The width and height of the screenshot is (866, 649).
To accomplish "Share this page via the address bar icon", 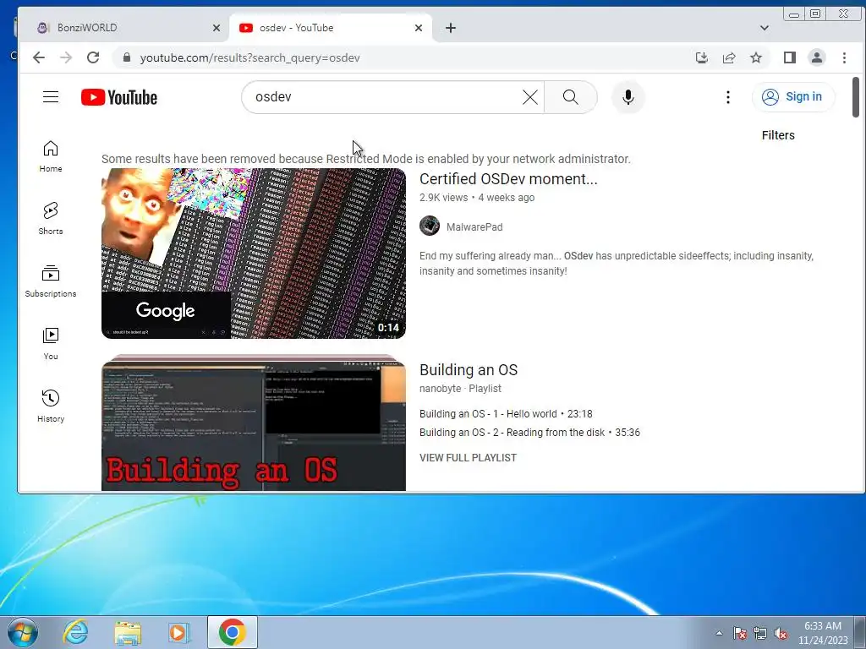I will 729,57.
